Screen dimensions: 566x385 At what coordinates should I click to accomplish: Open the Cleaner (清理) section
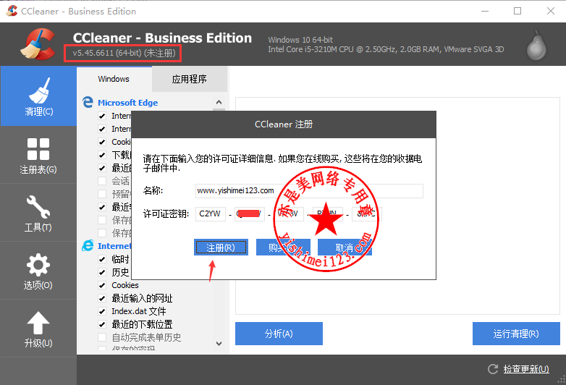(x=38, y=96)
